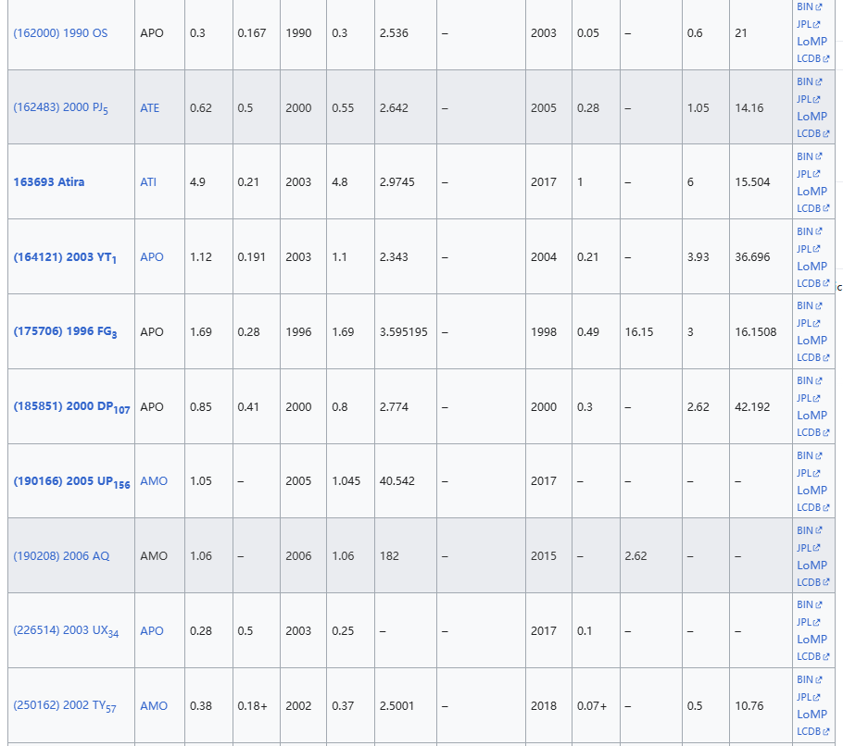Open the (226514) 2003 UX34 link
Viewport: 843px width, 746px height.
[66, 631]
